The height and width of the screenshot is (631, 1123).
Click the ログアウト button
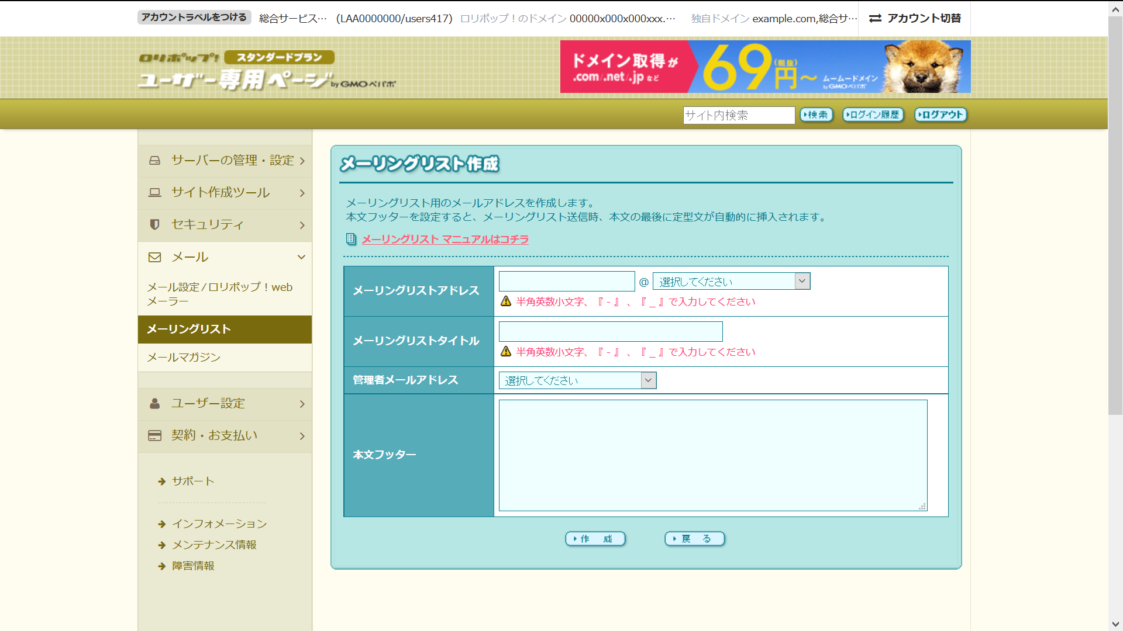[941, 115]
